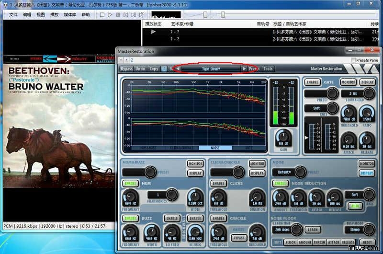Click the Bypass button in MasterRestoration

coord(126,69)
